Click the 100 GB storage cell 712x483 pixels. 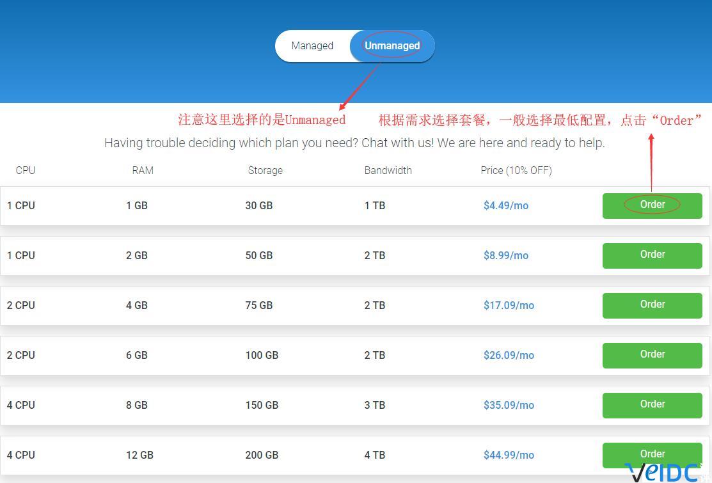pos(262,356)
